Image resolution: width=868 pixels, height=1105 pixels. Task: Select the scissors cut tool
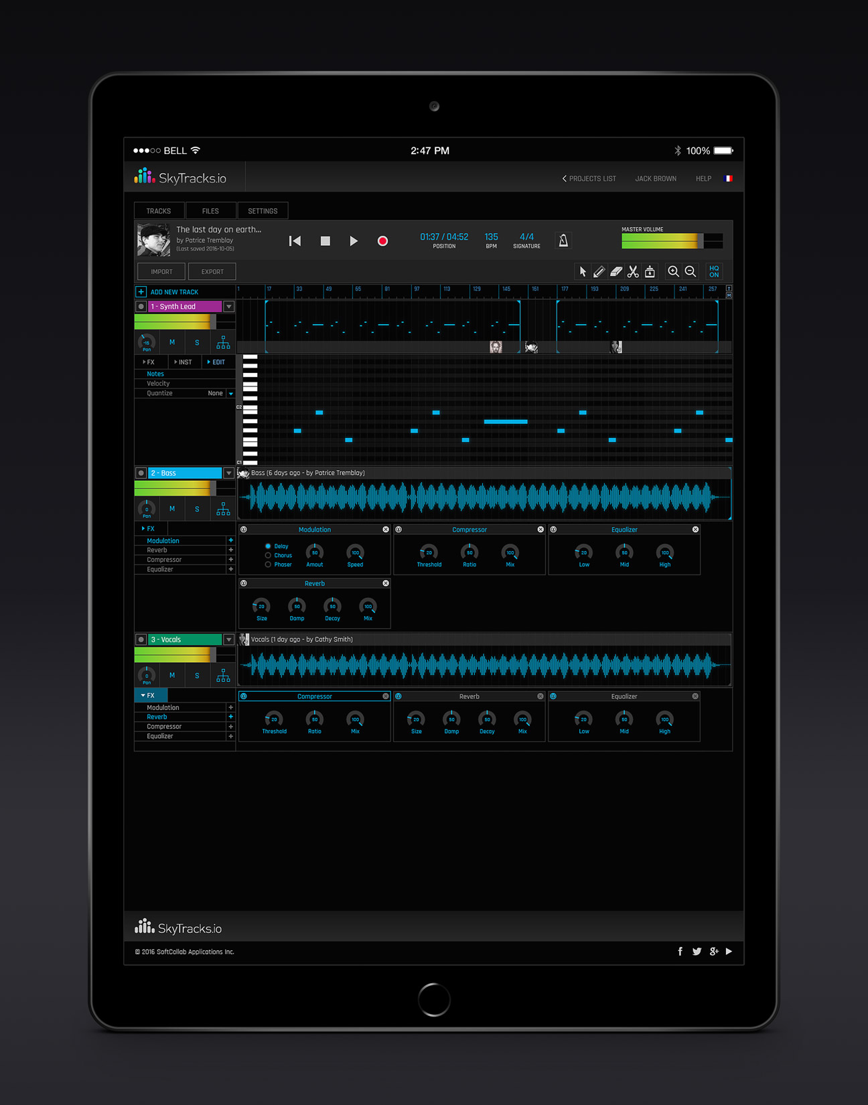coord(633,271)
